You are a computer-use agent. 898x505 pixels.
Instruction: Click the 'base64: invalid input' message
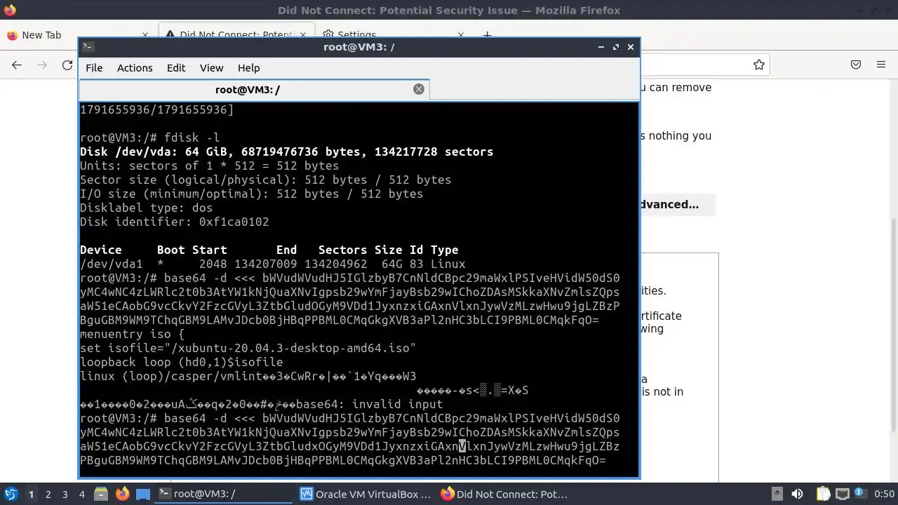(370, 404)
